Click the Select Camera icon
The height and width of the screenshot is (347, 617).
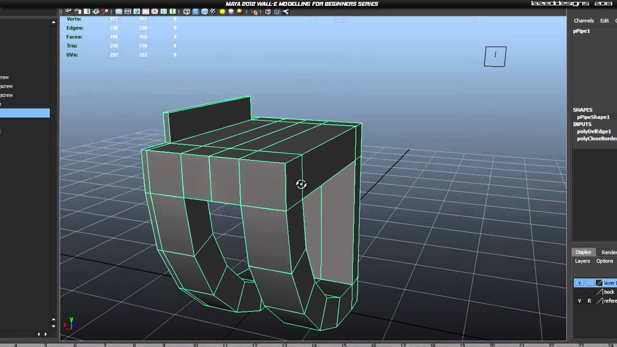coord(69,12)
